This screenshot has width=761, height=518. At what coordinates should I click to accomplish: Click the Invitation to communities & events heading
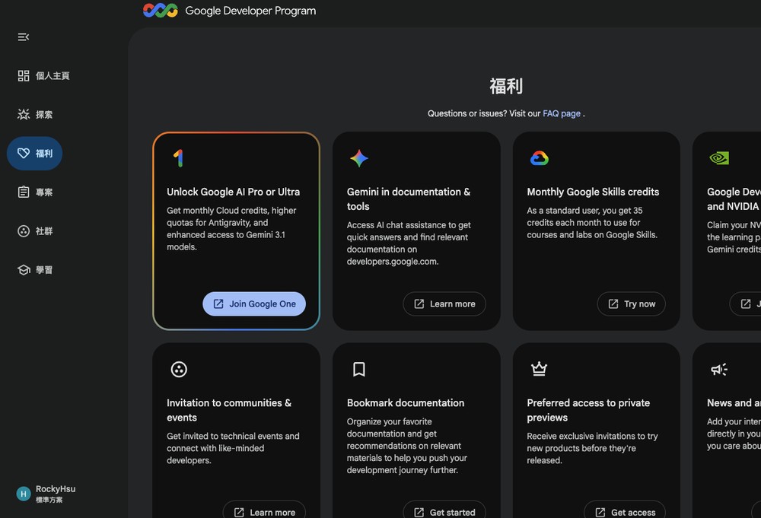click(229, 410)
